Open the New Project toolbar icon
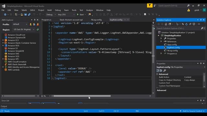This screenshot has height=116, width=207. tap(16, 15)
